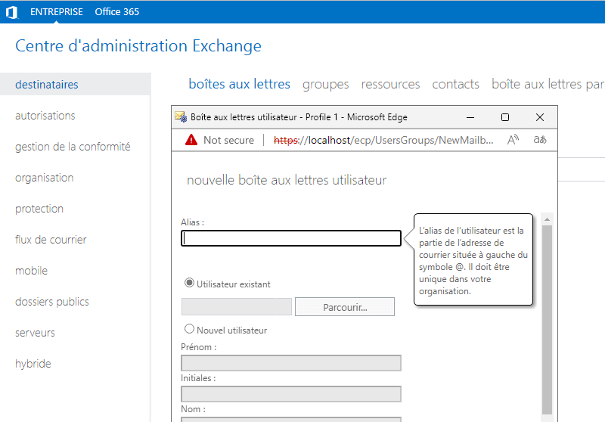
Task: Click the Read aloud icon in address bar
Action: click(513, 140)
